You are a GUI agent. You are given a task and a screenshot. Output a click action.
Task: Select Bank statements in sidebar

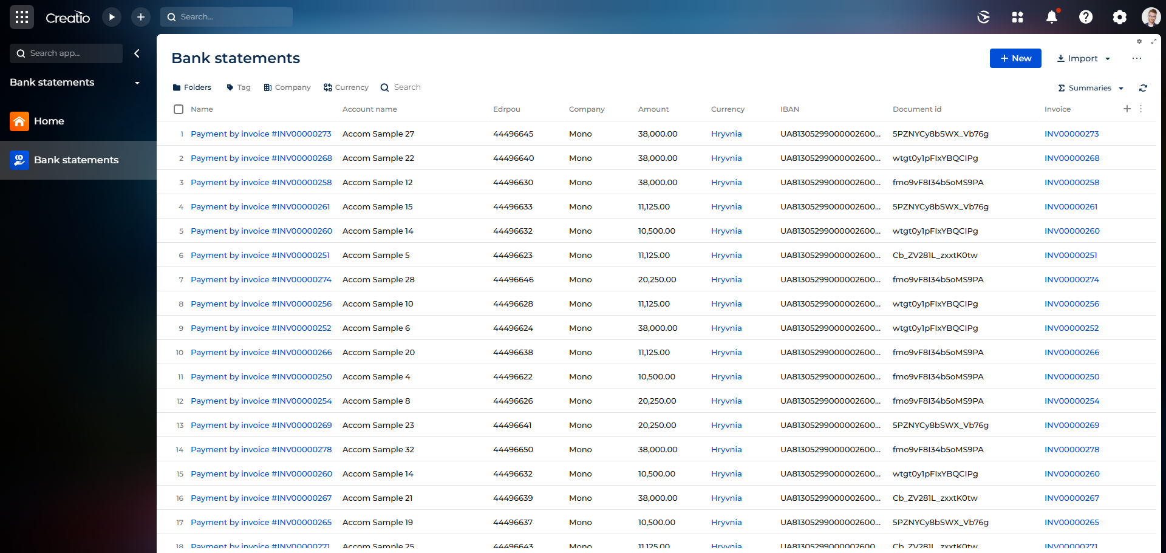click(76, 160)
